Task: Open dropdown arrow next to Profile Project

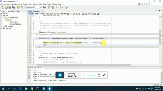Action: point(69,7)
